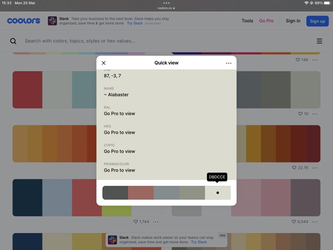Image resolution: width=333 pixels, height=250 pixels.
Task: Open the Tools menu
Action: pyautogui.click(x=247, y=21)
